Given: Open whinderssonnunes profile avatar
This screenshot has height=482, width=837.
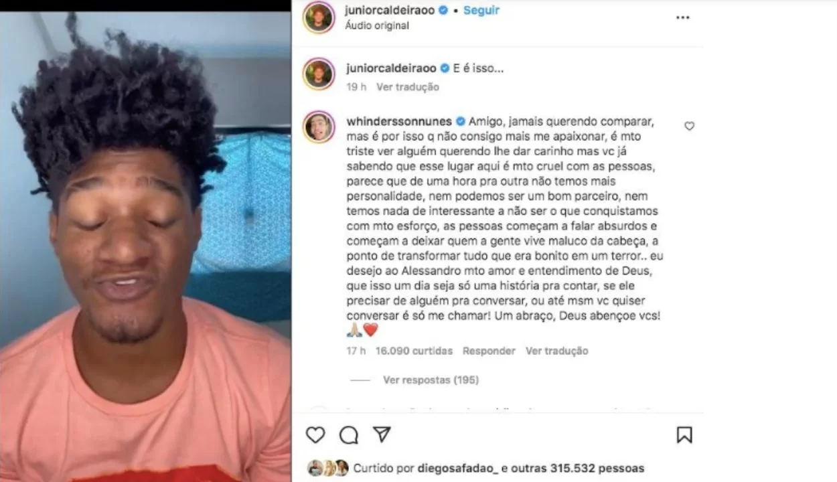Looking at the screenshot, I should (319, 127).
